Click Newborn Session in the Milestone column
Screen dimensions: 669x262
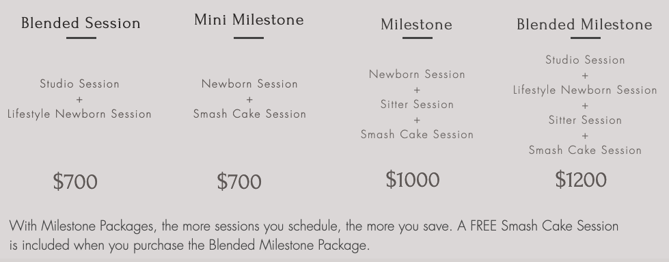[417, 75]
